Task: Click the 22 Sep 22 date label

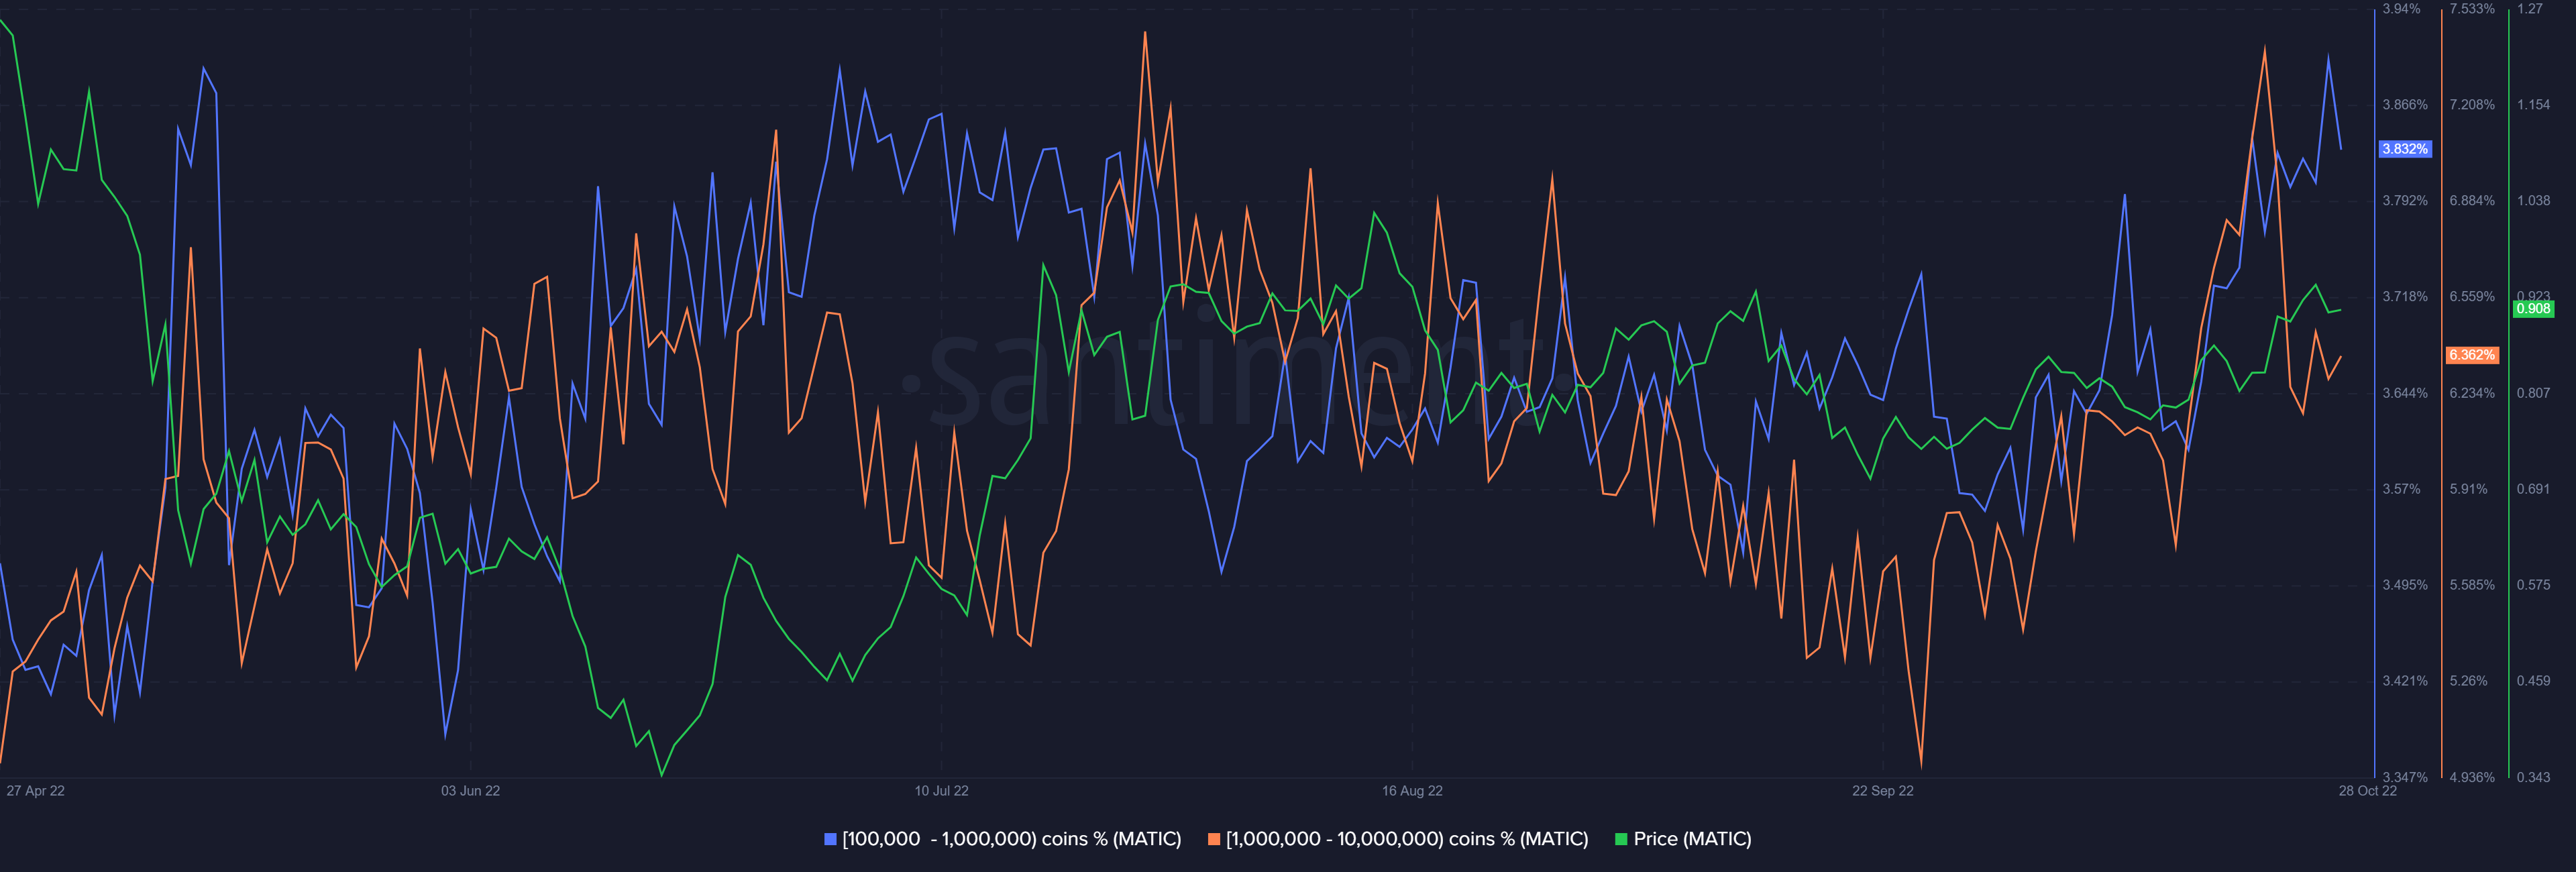Action: 1882,791
